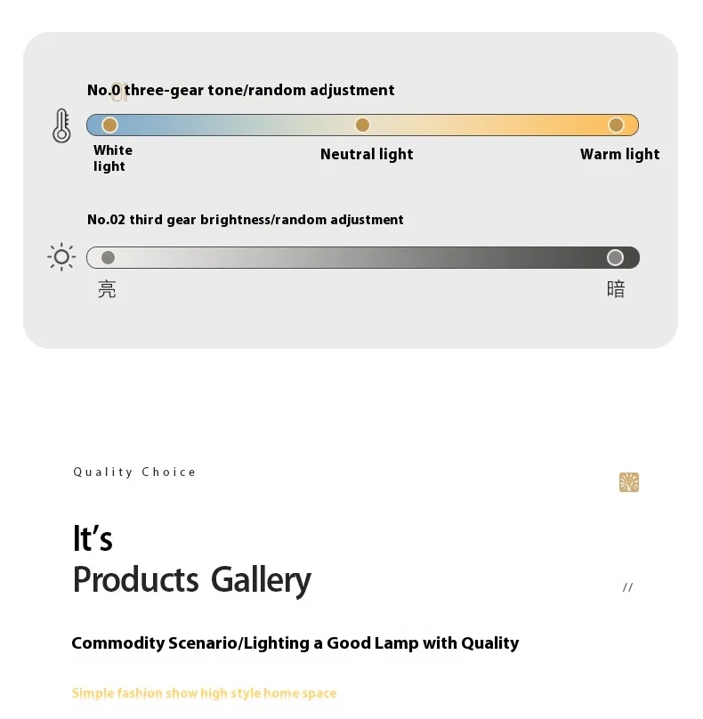Click the gold light bulb badge icon
This screenshot has height=719, width=703.
pyautogui.click(x=629, y=482)
